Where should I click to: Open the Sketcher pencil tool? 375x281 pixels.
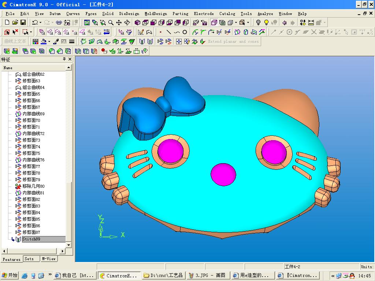click(x=141, y=32)
